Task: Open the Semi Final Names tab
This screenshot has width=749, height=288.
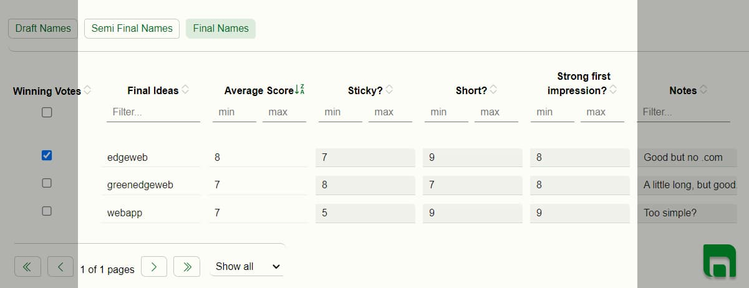Action: [132, 29]
